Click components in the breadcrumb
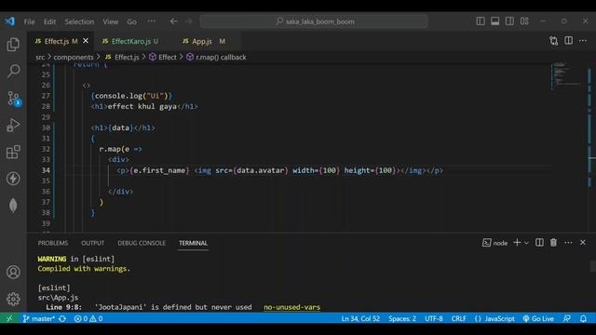 pyautogui.click(x=74, y=57)
